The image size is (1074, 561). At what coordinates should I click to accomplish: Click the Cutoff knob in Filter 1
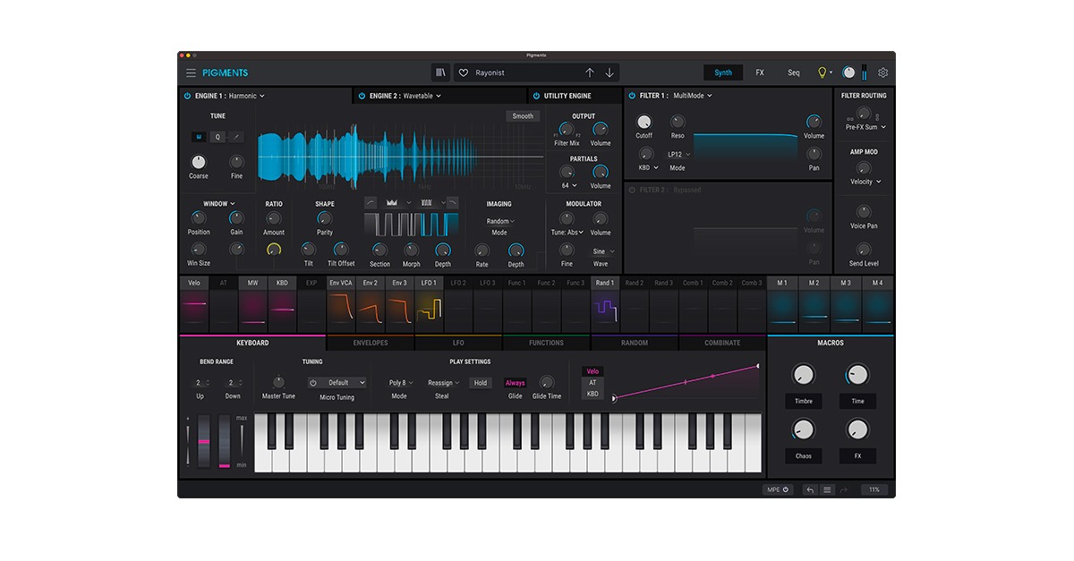(644, 122)
